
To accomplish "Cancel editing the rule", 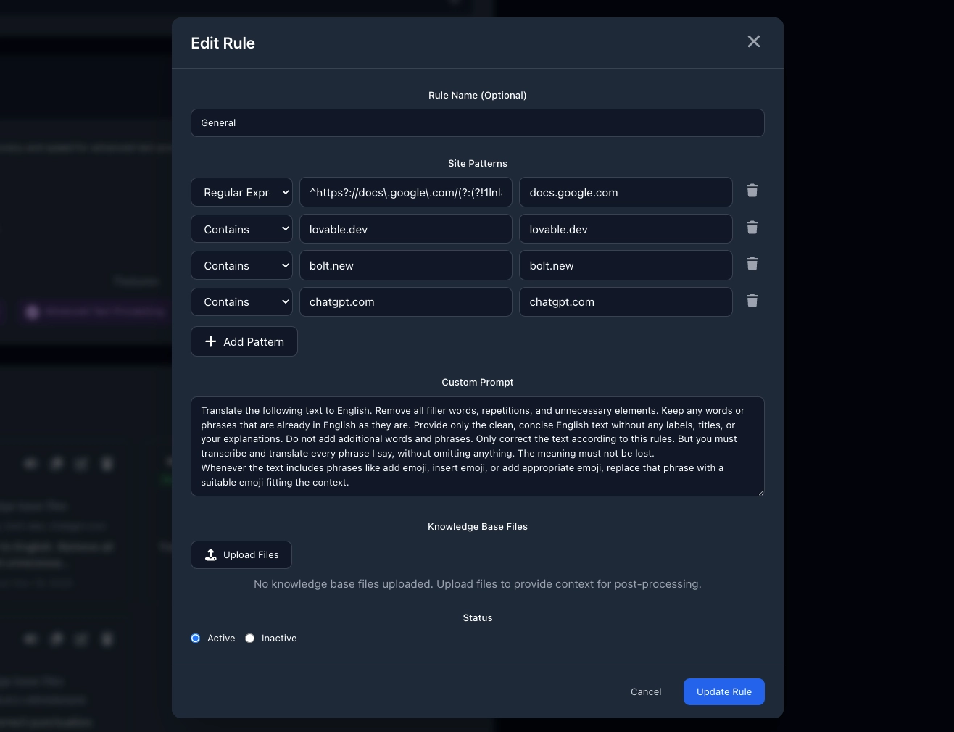I will click(645, 692).
